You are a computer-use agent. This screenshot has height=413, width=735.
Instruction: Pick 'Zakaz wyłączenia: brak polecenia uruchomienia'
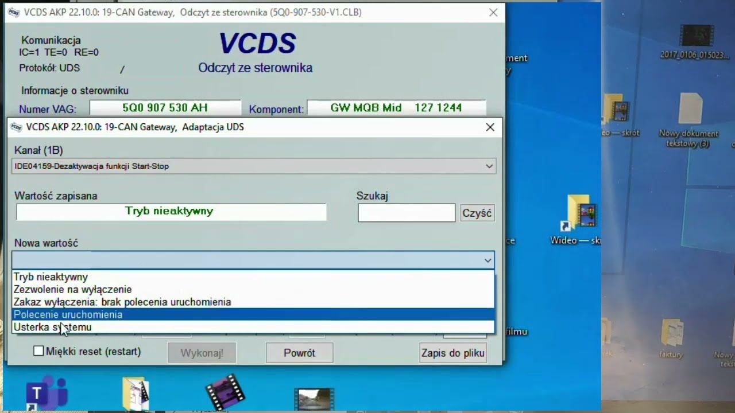253,302
